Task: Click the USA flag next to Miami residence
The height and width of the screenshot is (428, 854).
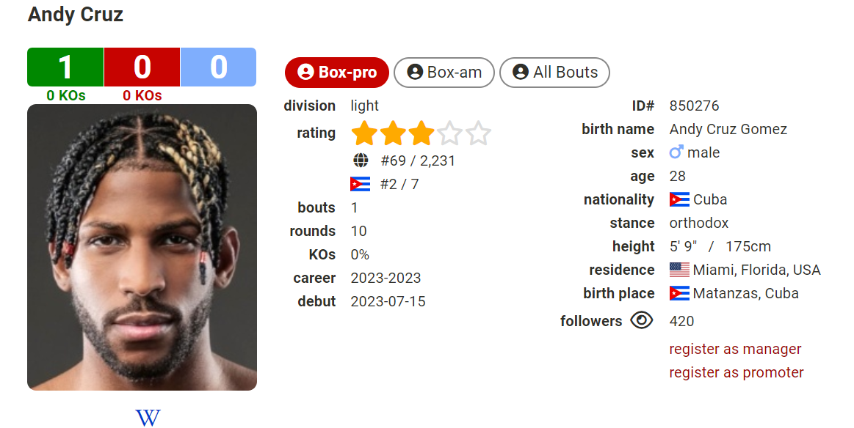Action: click(x=679, y=270)
